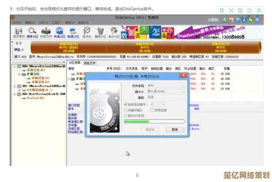The width and height of the screenshot is (272, 182).
Task: Collapse the HD0 disk tree node
Action: coord(14,66)
